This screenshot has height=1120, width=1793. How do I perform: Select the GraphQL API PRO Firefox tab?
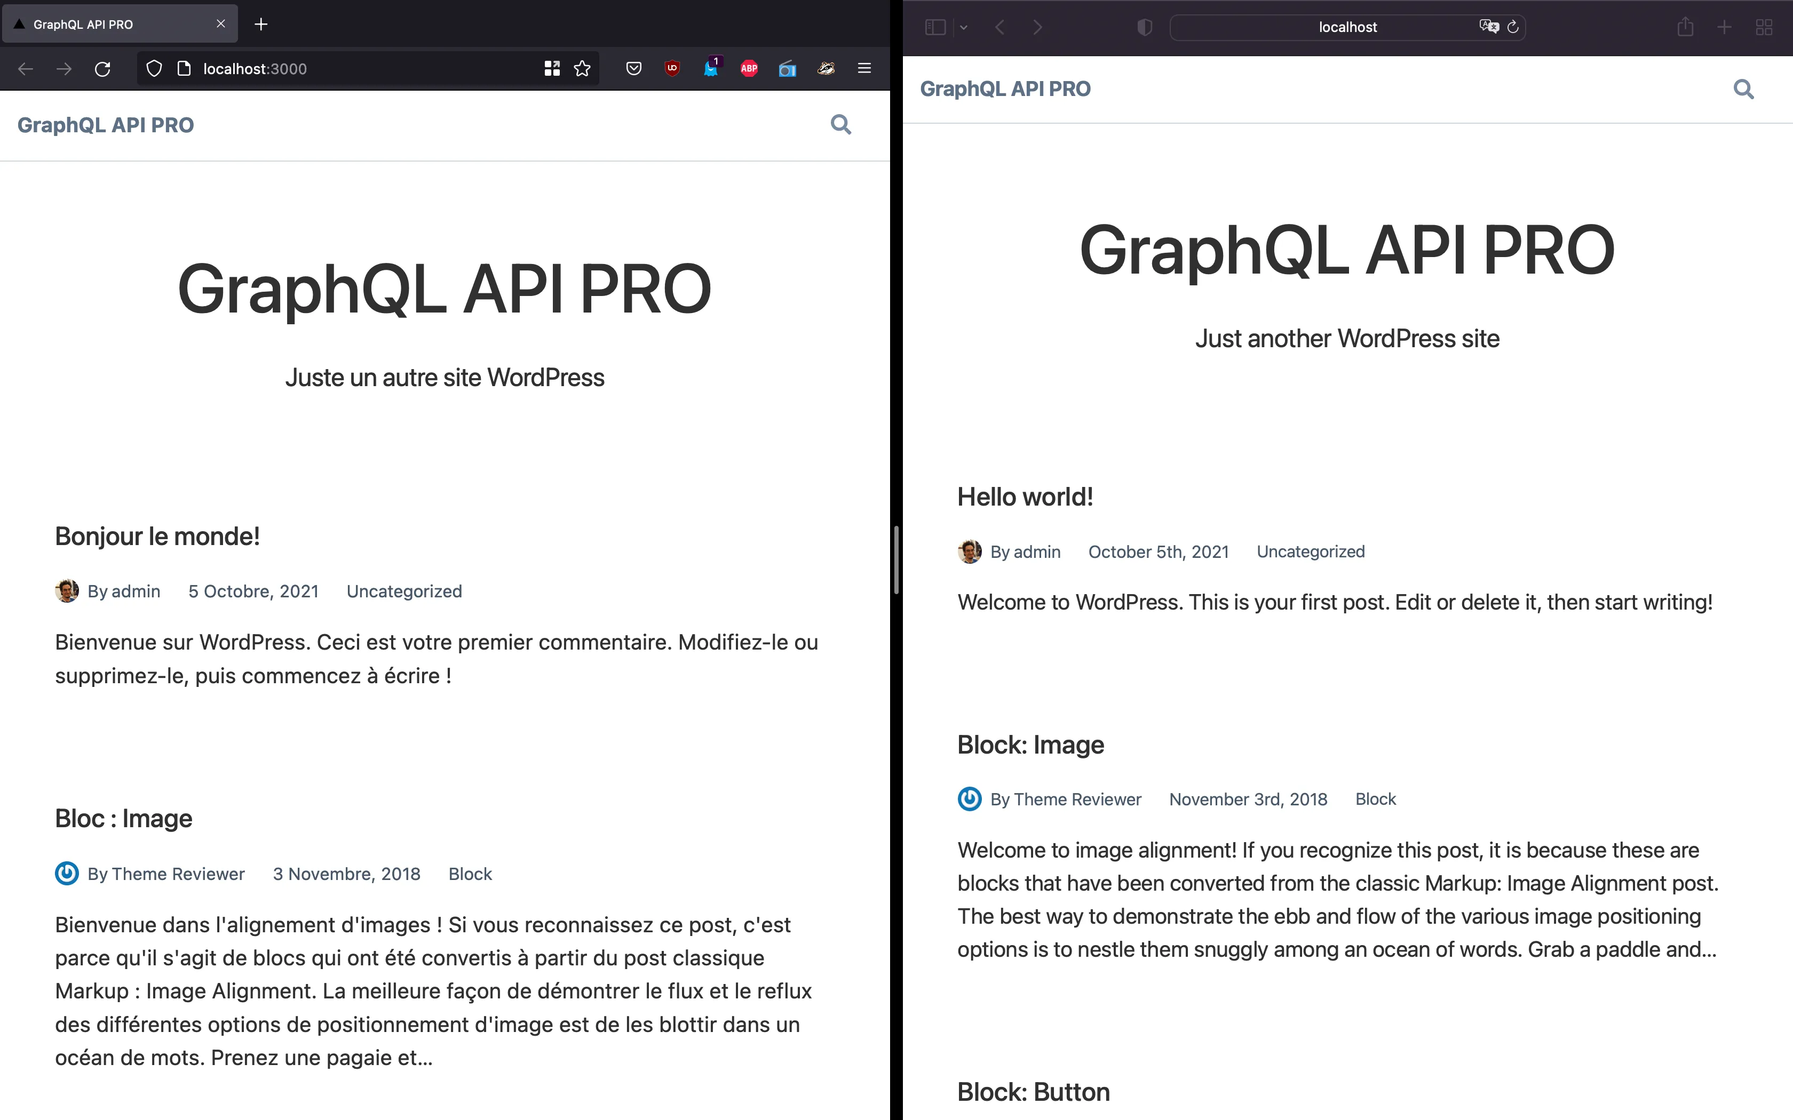point(120,23)
